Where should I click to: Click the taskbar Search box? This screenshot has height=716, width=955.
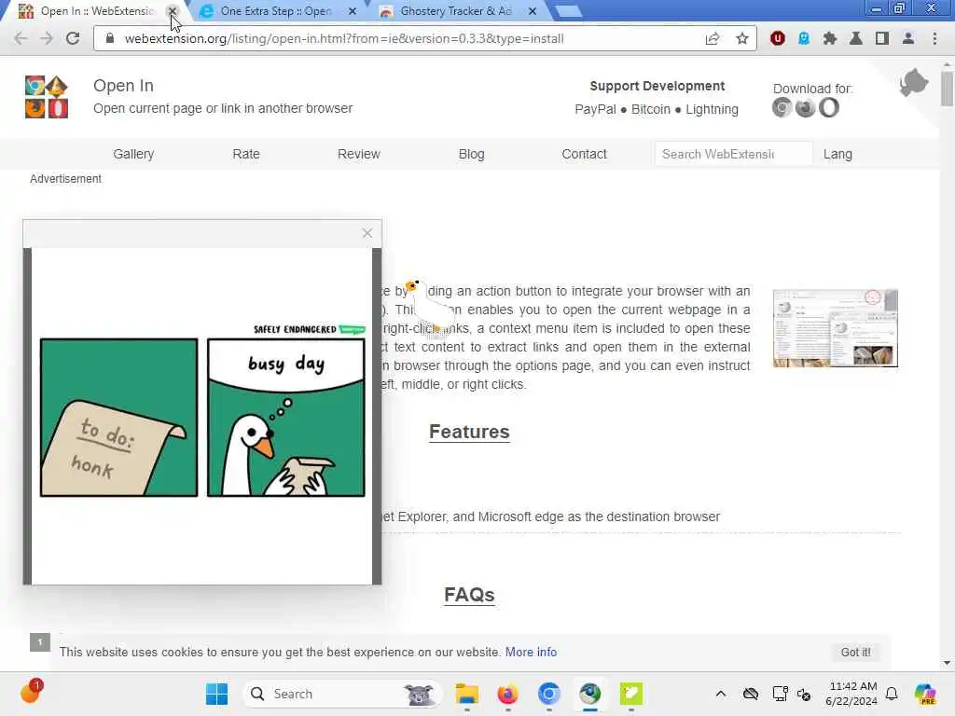point(343,694)
